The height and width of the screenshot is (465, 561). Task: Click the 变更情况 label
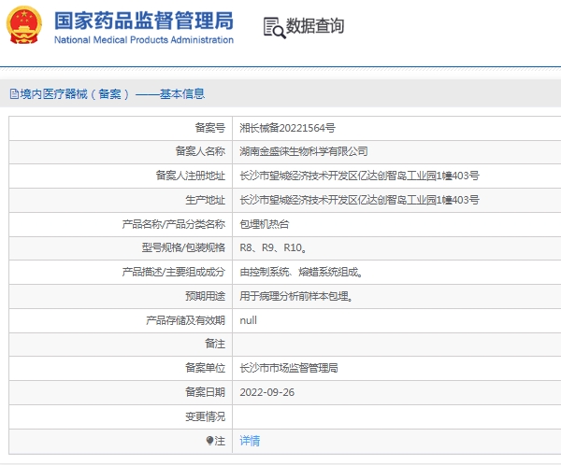[206, 416]
